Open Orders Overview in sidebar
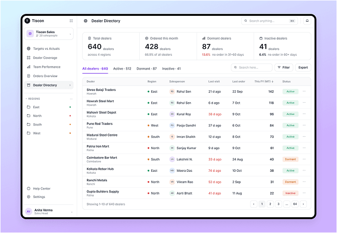Screen dimensions: 337x233 (48, 76)
